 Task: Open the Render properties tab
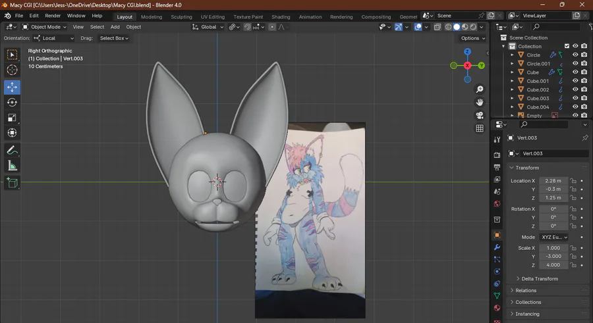pos(497,155)
